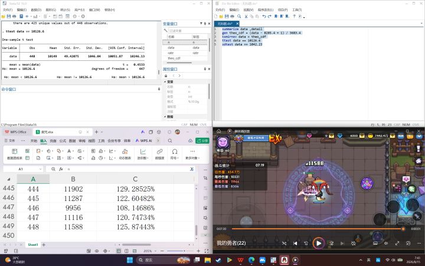Open the filter funnel in variables window

pyautogui.click(x=201, y=24)
